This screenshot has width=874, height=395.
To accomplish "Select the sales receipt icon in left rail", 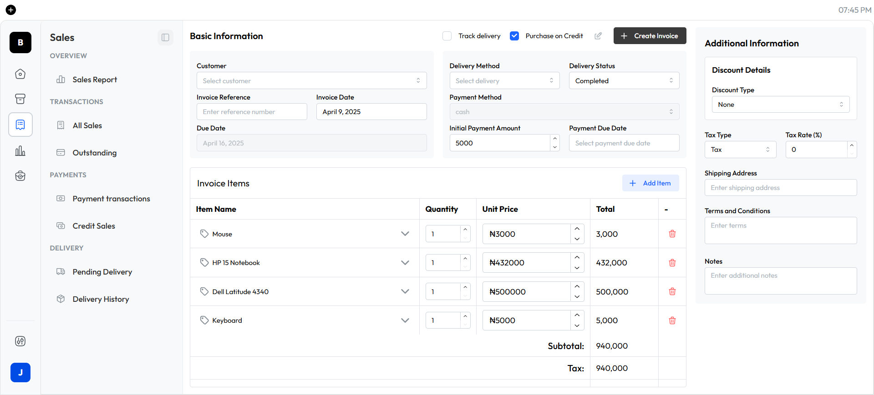I will pos(20,125).
